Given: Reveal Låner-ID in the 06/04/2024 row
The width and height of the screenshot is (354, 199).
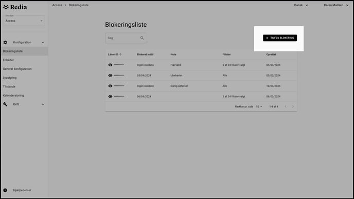Looking at the screenshot, I should [110, 96].
